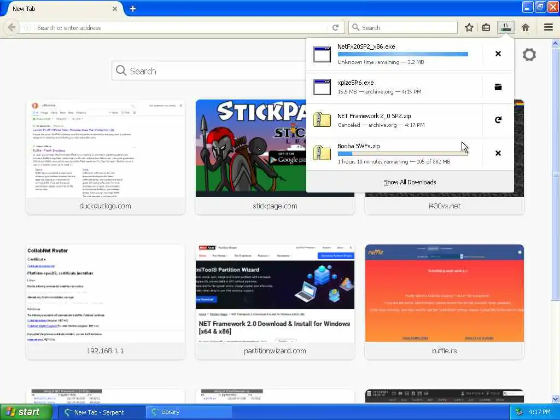This screenshot has width=560, height=420.
Task: Focus the address bar
Action: [180, 27]
